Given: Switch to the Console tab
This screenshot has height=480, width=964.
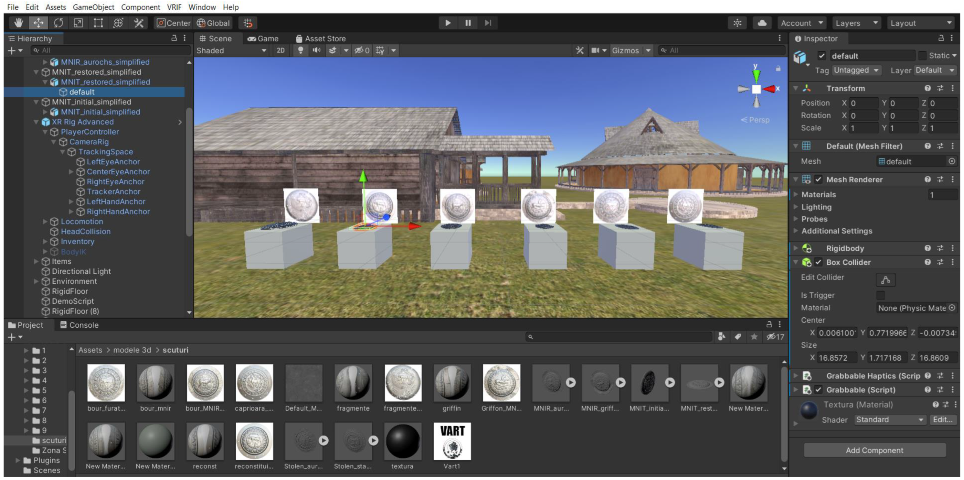Looking at the screenshot, I should [80, 325].
